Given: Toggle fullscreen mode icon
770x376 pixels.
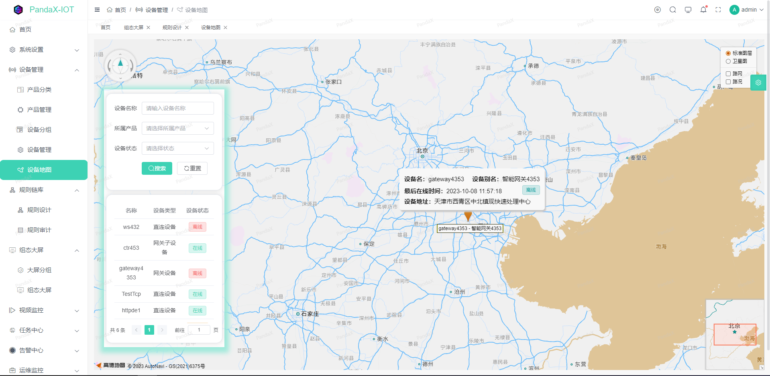Looking at the screenshot, I should coord(718,10).
